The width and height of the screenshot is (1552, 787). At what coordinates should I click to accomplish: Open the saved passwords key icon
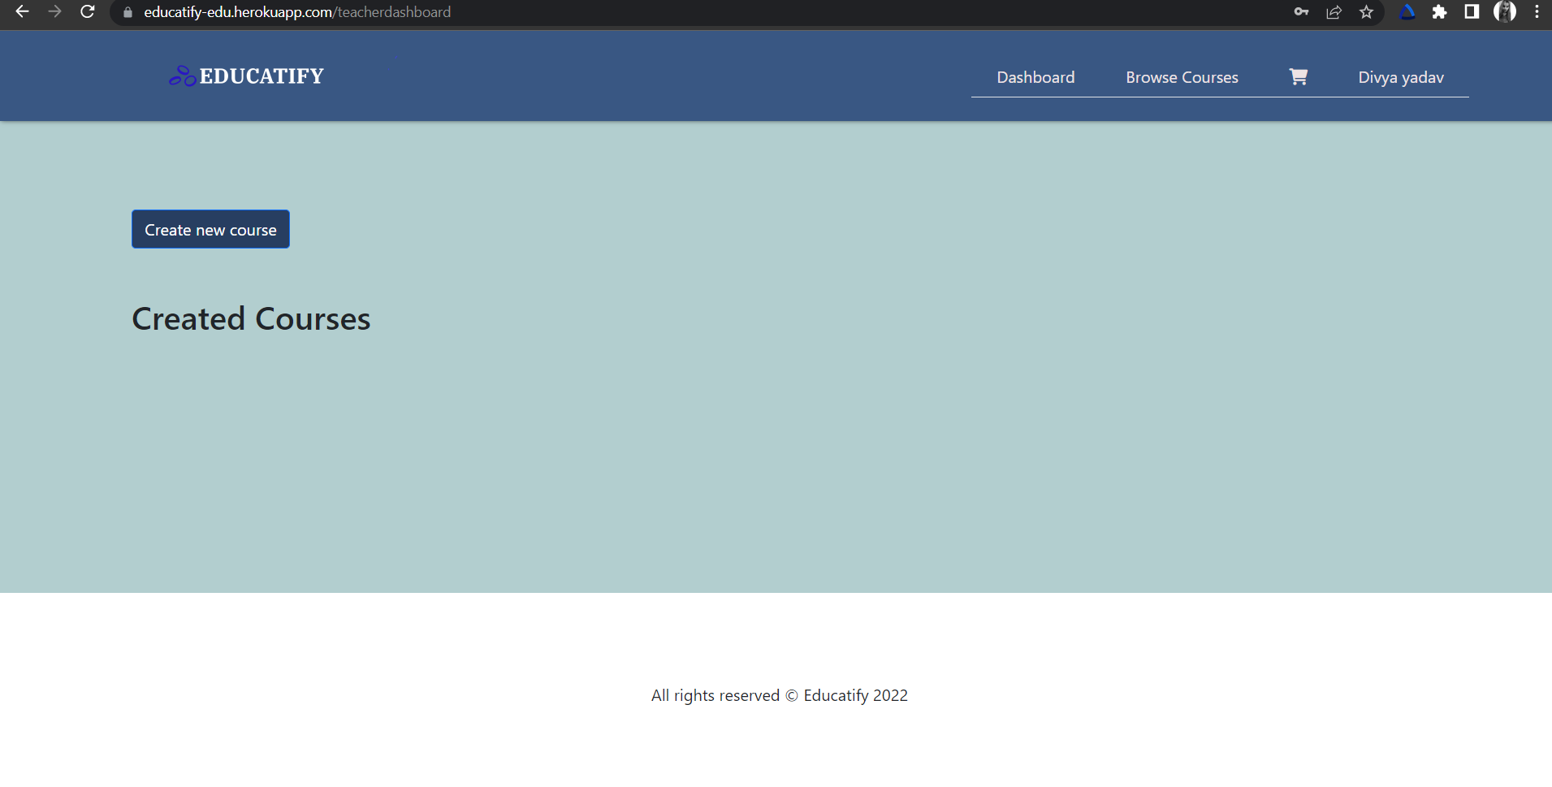point(1301,12)
